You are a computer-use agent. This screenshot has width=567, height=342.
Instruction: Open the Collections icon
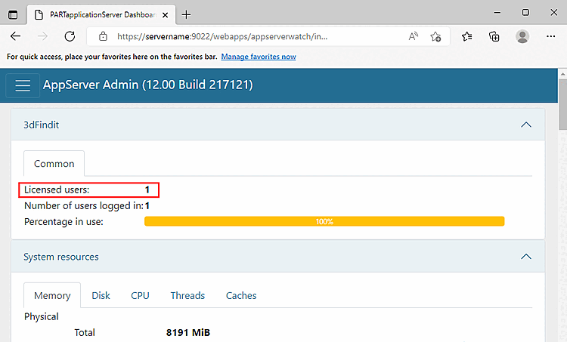tap(494, 36)
